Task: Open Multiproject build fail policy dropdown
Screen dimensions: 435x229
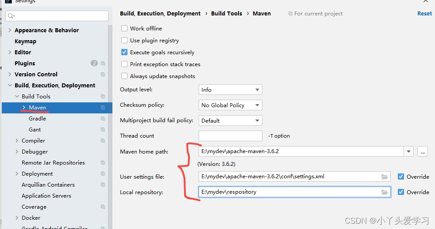Action: pyautogui.click(x=230, y=120)
